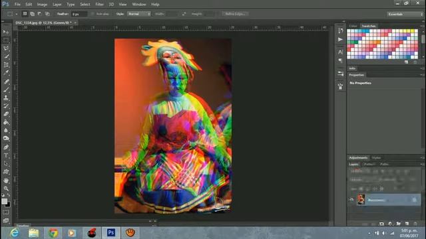Change the Screen Mode icon

pyautogui.click(x=6, y=220)
